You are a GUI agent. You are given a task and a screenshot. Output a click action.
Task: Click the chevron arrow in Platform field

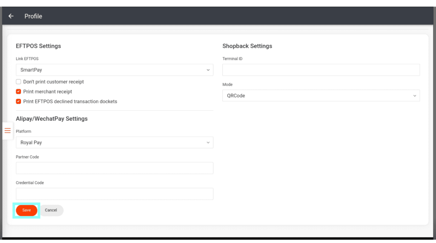[208, 143]
